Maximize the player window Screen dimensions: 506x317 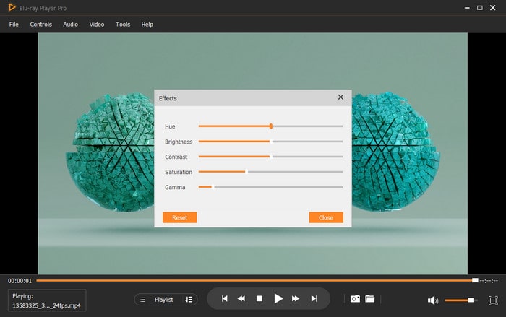[x=480, y=8]
